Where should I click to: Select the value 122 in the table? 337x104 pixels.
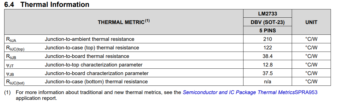point(268,48)
